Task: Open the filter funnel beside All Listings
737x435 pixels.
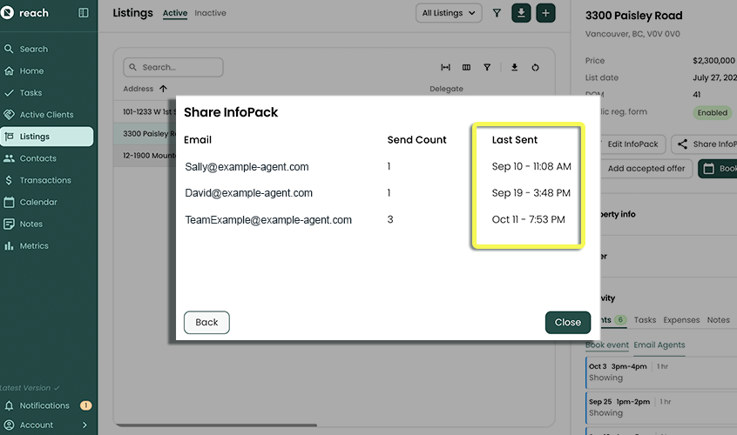Action: coord(497,13)
